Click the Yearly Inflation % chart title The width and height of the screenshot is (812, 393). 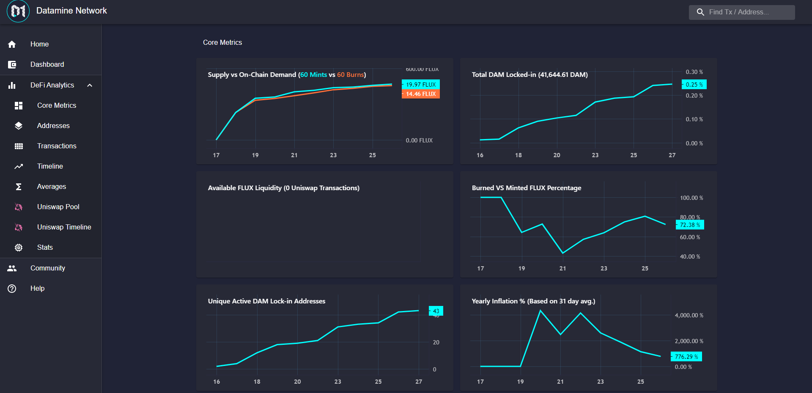pos(533,301)
